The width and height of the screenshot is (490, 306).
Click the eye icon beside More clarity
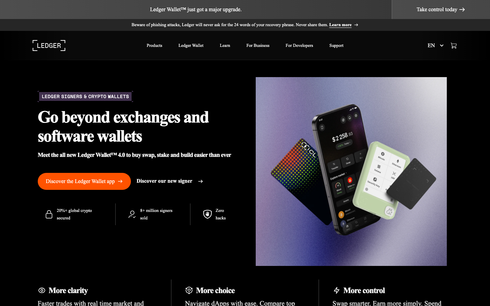pos(42,290)
